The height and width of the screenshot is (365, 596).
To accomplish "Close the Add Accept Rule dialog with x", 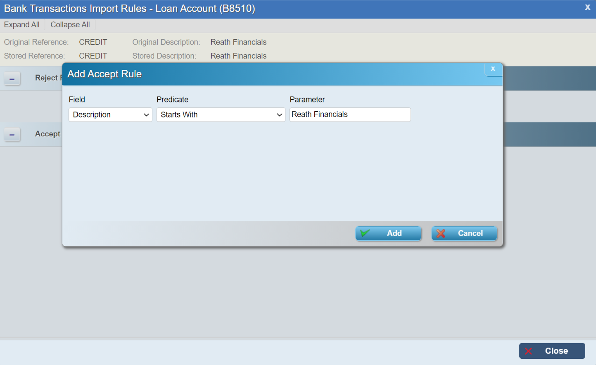I will pyautogui.click(x=493, y=69).
